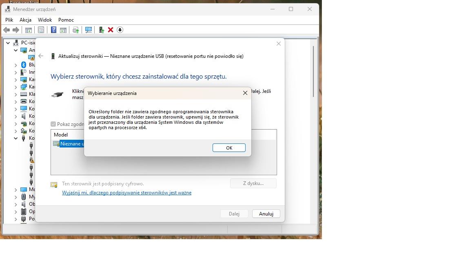This screenshot has width=470, height=264.
Task: Click the blue question mark help icon
Action: 53,30
